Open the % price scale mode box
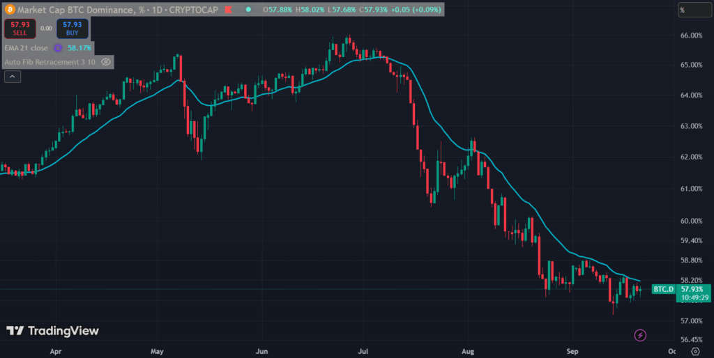The height and width of the screenshot is (358, 714). point(694,10)
